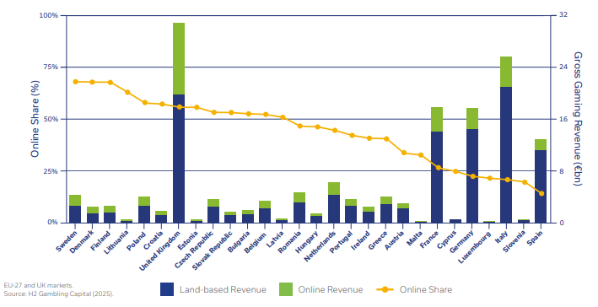Click the Spain axis label

tap(535, 239)
